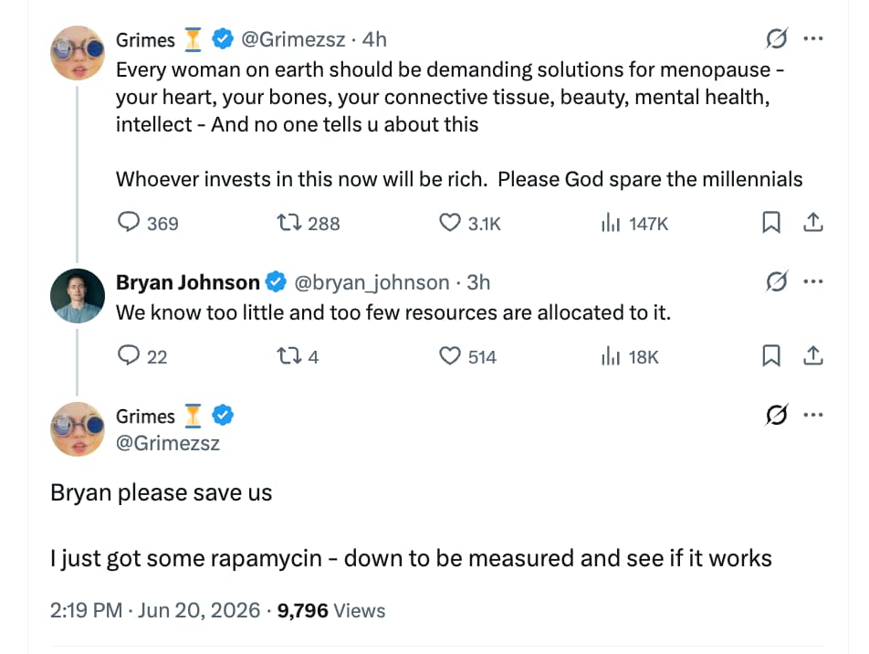Open more options on Bryan Johnson's tweet

click(x=813, y=282)
